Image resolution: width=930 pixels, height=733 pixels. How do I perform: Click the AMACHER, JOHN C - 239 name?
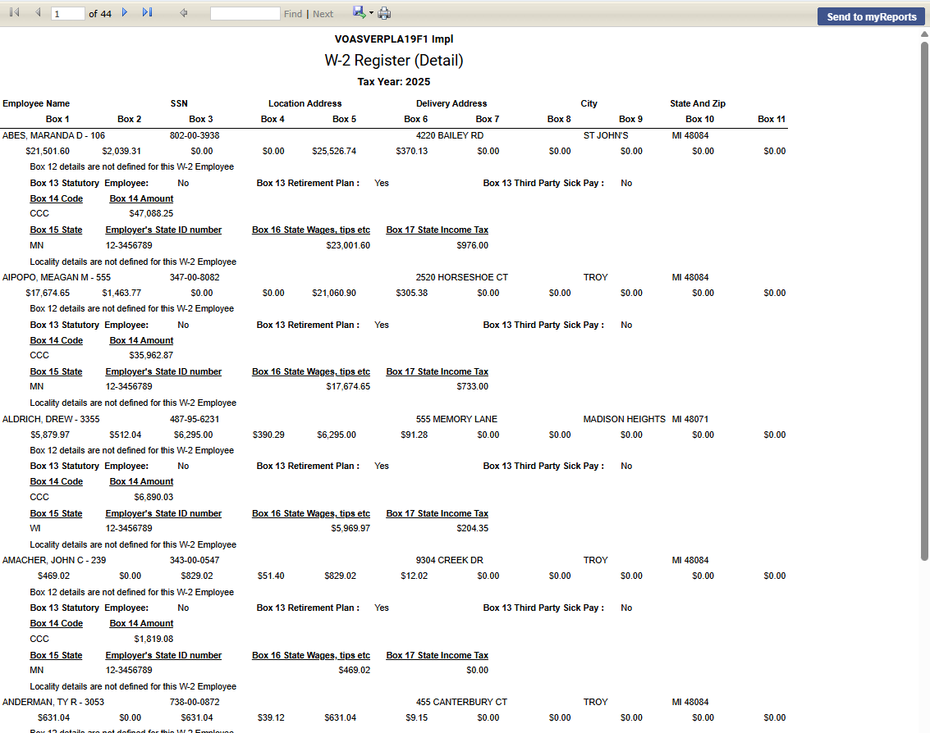[54, 560]
